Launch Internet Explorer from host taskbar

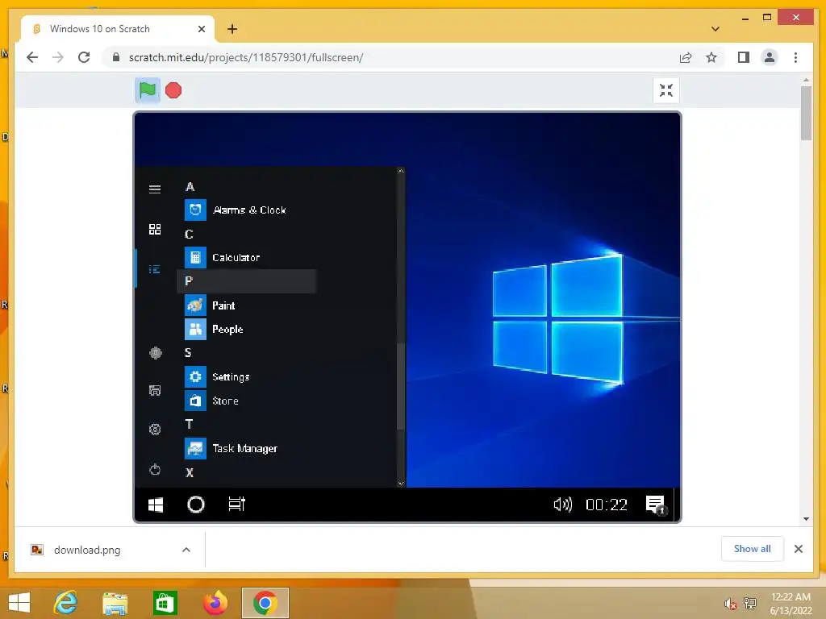(66, 603)
